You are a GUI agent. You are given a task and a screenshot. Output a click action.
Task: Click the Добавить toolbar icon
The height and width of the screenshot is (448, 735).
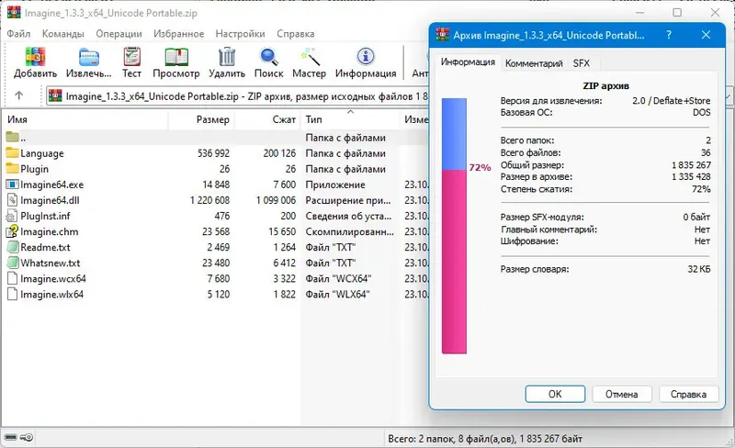pos(35,57)
